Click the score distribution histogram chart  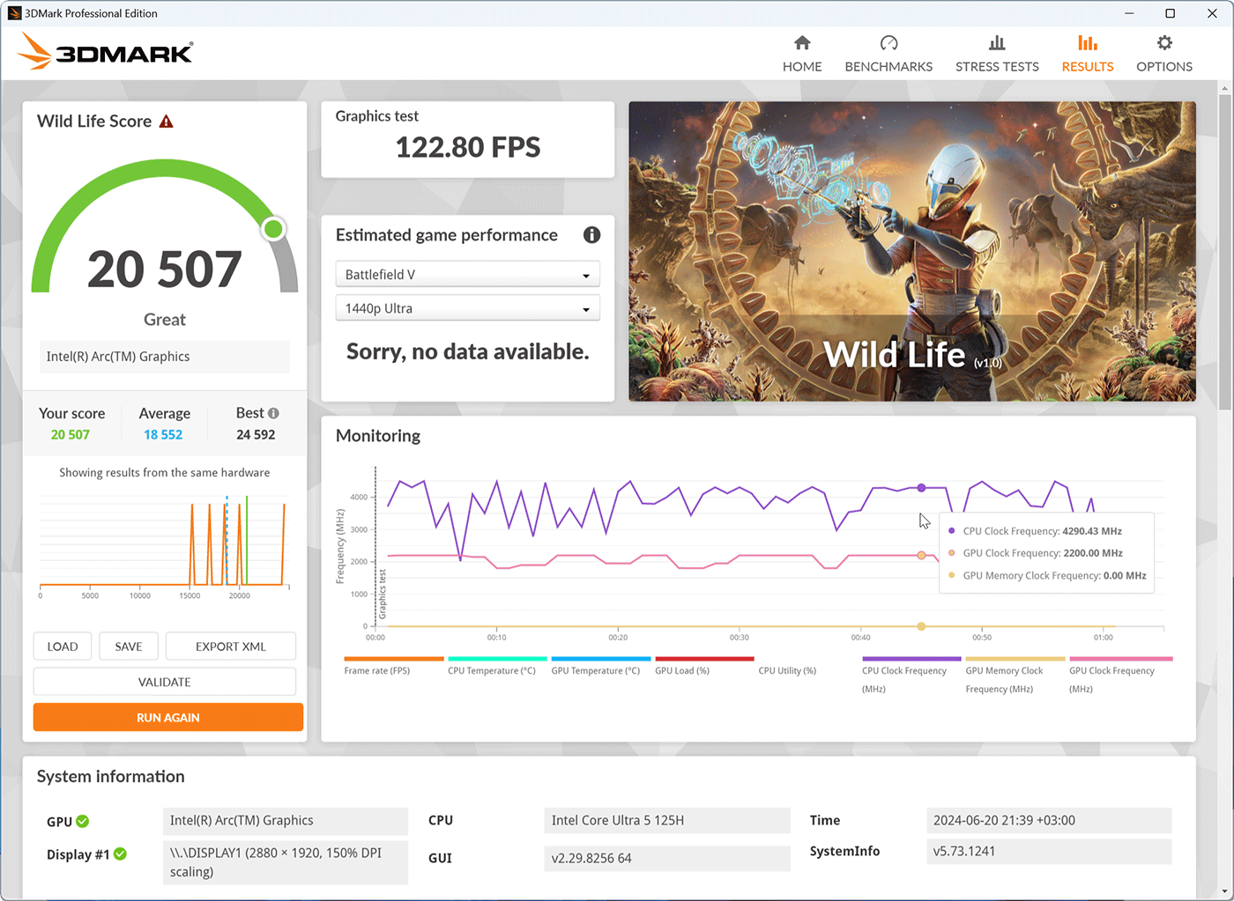164,546
